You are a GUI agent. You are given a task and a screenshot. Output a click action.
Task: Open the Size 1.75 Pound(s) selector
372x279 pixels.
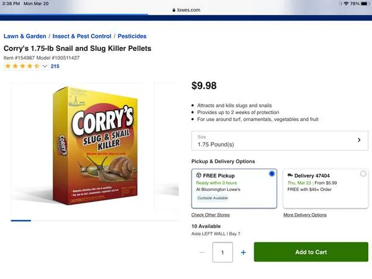point(279,140)
